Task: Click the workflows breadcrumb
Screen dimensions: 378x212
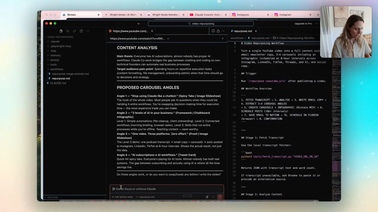Action: point(237,38)
